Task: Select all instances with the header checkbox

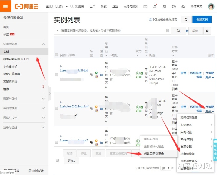Action: click(x=56, y=54)
